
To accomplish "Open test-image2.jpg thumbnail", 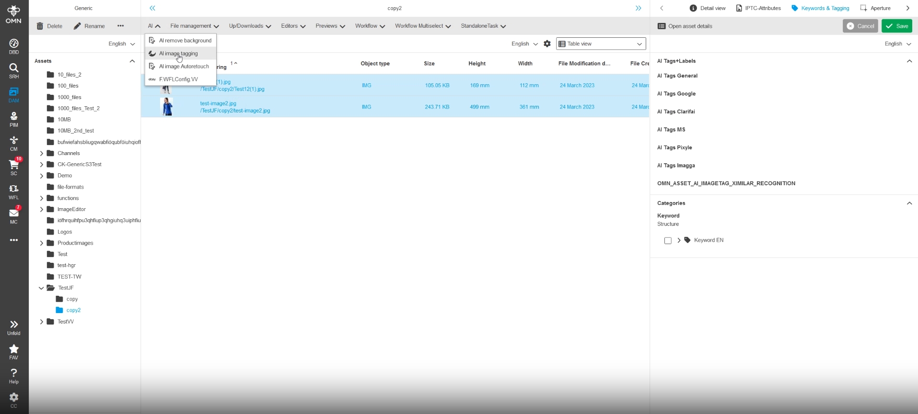I will coord(166,107).
